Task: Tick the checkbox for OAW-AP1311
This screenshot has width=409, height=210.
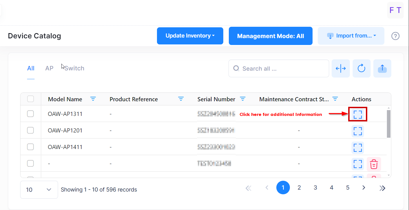Action: click(x=30, y=114)
